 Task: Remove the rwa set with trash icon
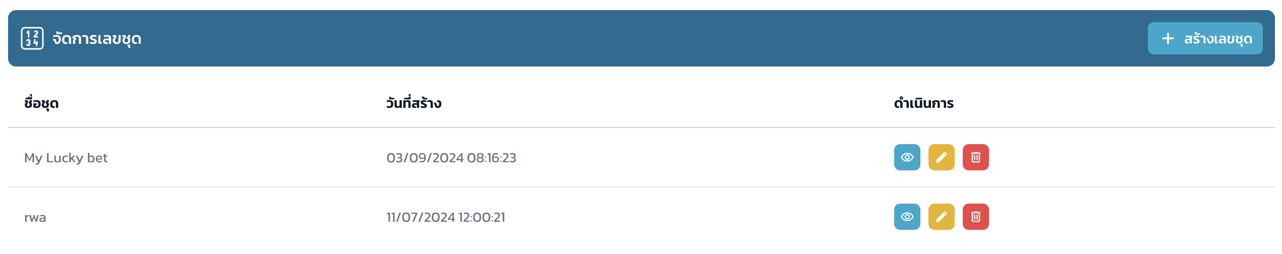pyautogui.click(x=975, y=217)
